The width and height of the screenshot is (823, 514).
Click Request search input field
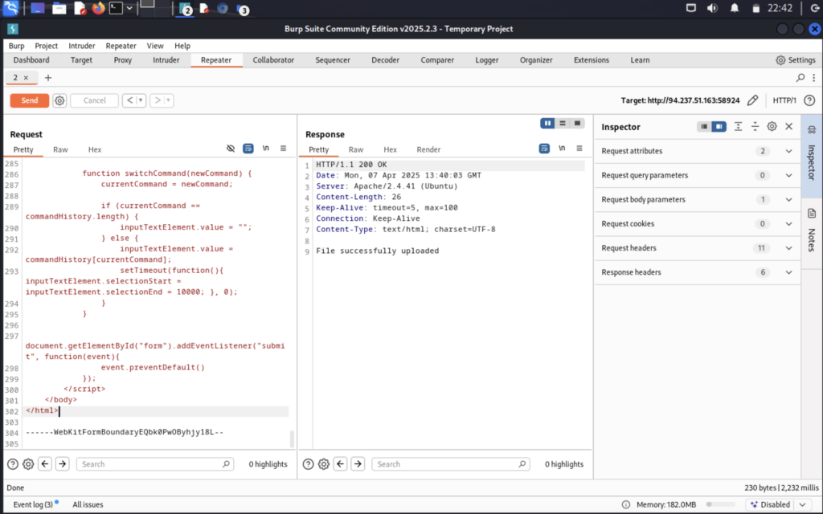point(154,463)
